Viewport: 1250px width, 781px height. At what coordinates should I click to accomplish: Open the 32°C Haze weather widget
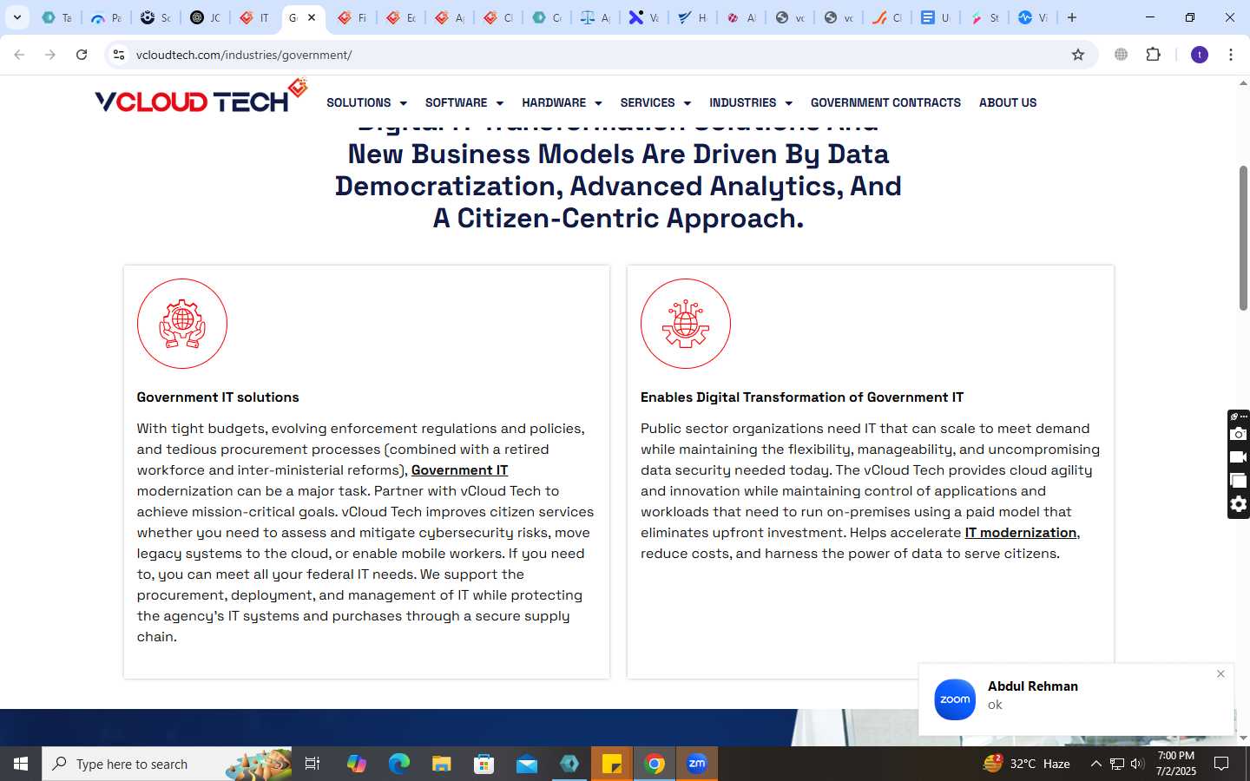(x=1026, y=764)
